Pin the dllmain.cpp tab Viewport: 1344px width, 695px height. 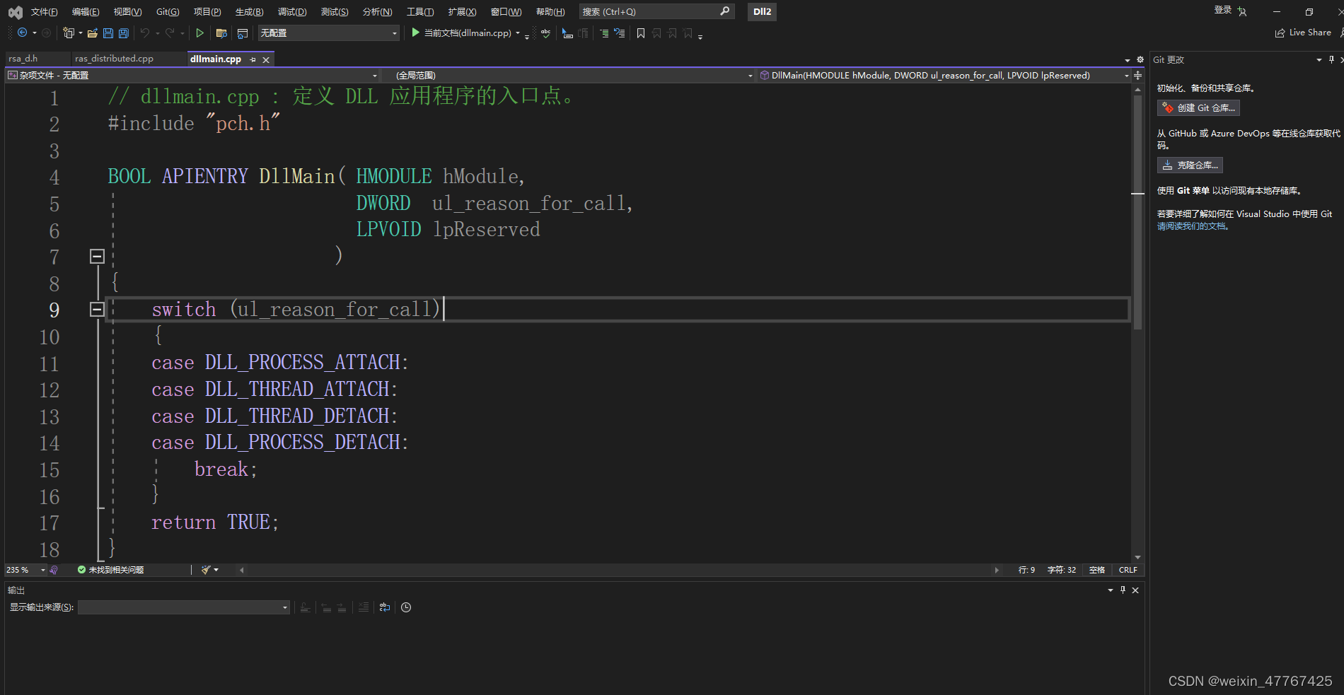click(253, 59)
